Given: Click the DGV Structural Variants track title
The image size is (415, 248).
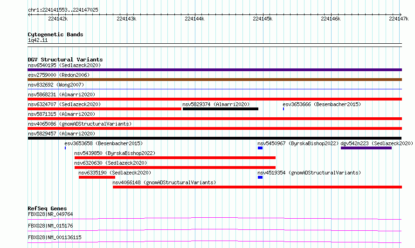Looking at the screenshot, I should (x=65, y=60).
